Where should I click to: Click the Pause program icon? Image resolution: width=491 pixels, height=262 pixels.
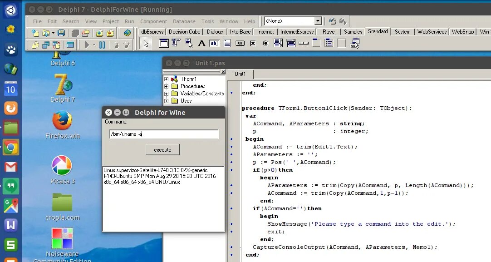102,45
